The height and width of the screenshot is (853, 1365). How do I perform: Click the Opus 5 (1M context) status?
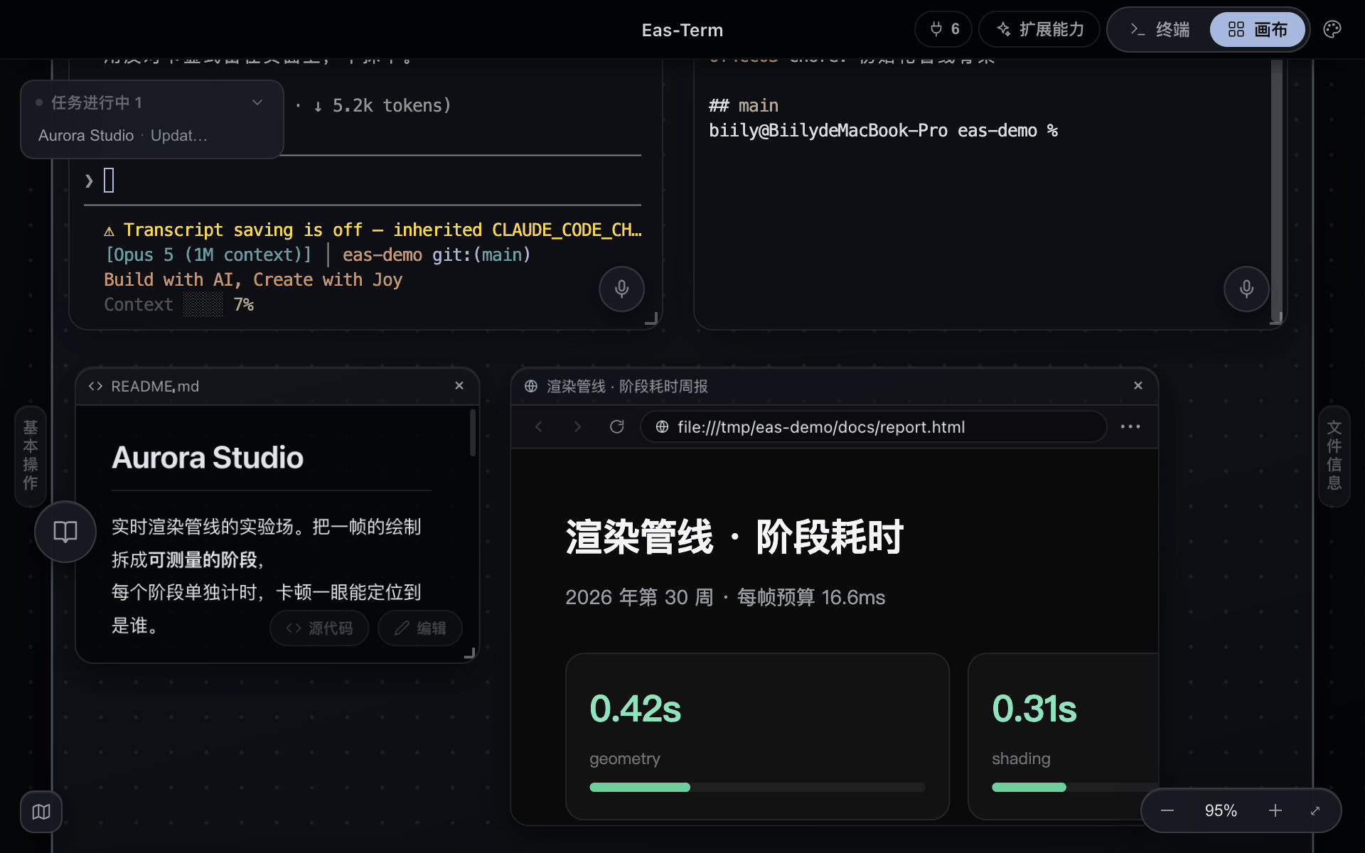pos(208,254)
